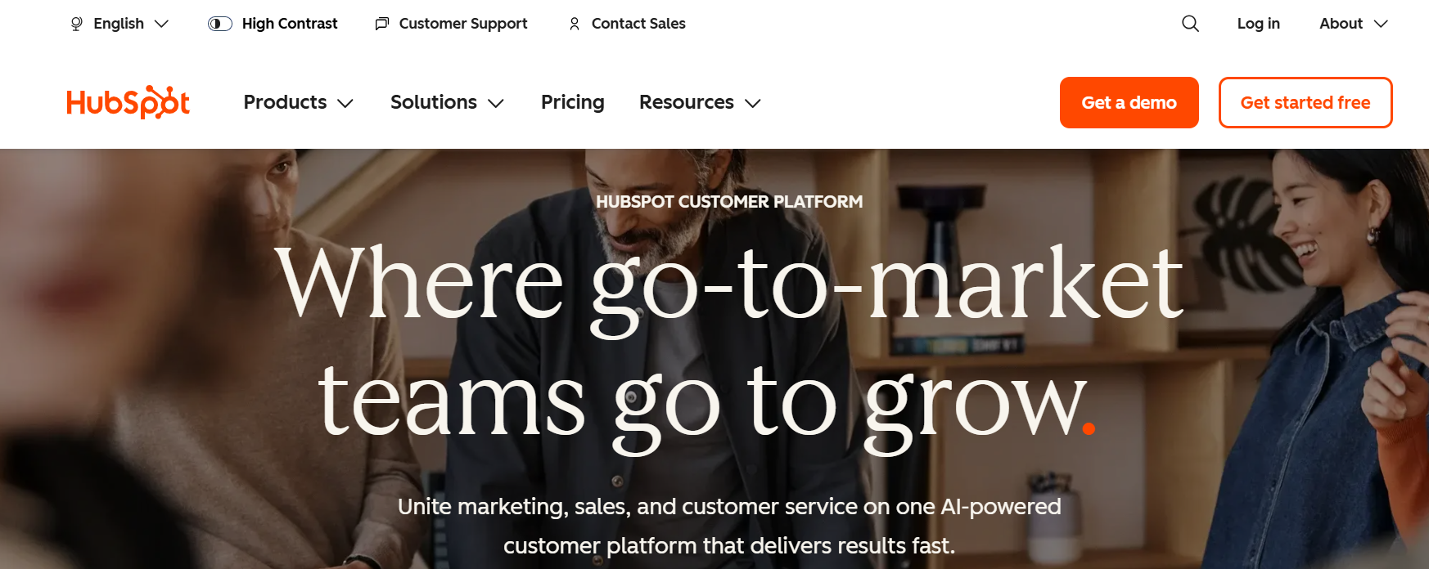1429x569 pixels.
Task: Click the 'Unite marketing, sales' subheading text
Action: 729,526
